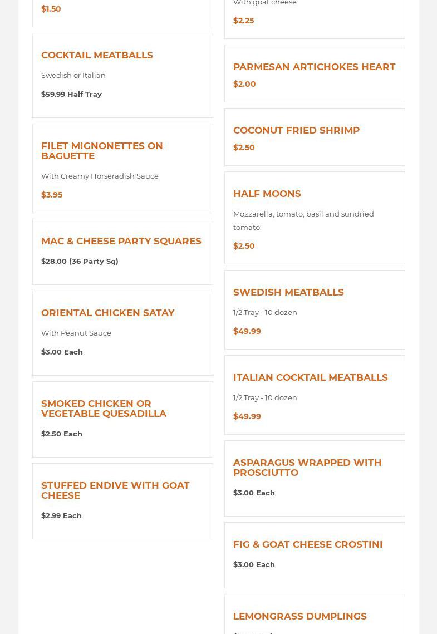The height and width of the screenshot is (634, 437).
Task: Open the Swedish Meatballs item
Action: pyautogui.click(x=288, y=292)
